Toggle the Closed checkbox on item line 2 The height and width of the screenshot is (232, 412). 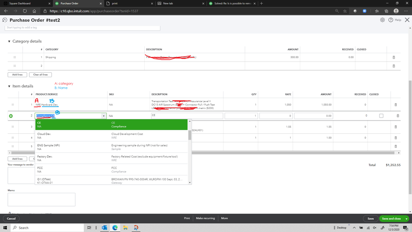[381, 116]
